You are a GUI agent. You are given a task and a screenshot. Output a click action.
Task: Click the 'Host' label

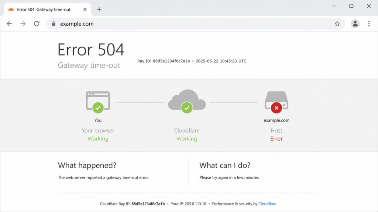tap(276, 131)
